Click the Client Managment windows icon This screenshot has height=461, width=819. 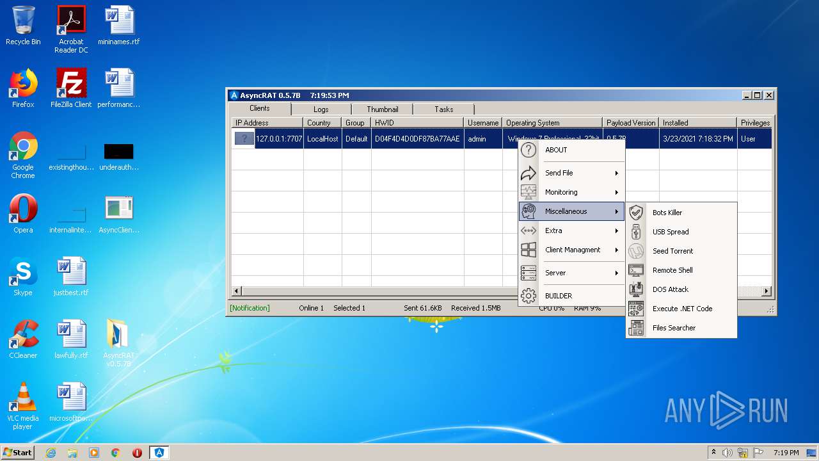528,250
